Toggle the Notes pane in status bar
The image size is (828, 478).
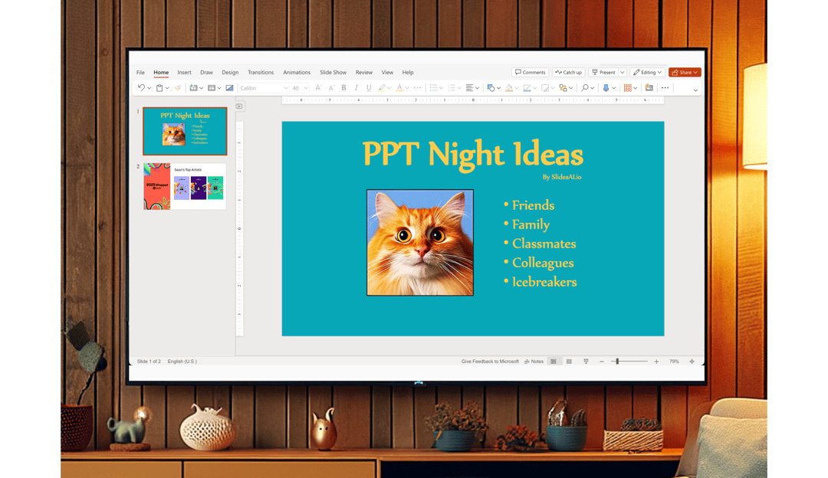(x=534, y=361)
